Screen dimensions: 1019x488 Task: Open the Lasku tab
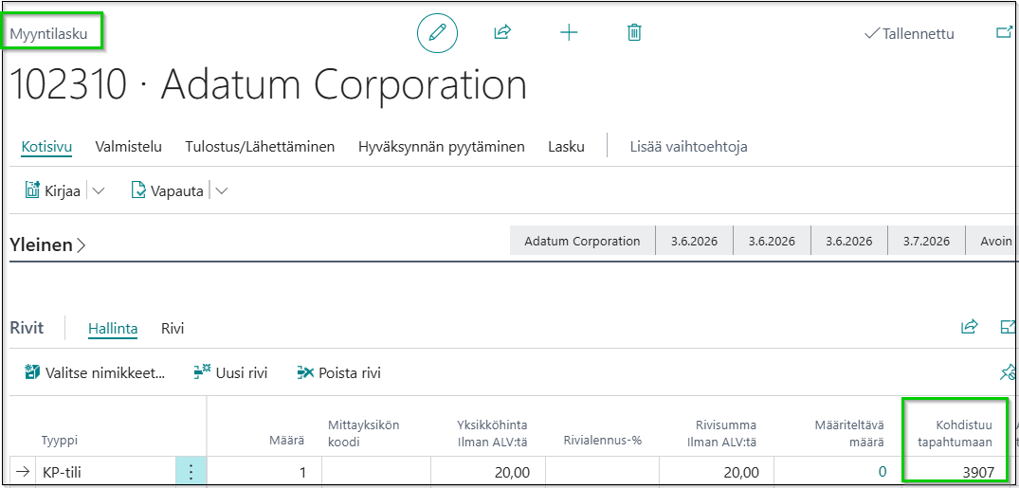click(x=566, y=146)
